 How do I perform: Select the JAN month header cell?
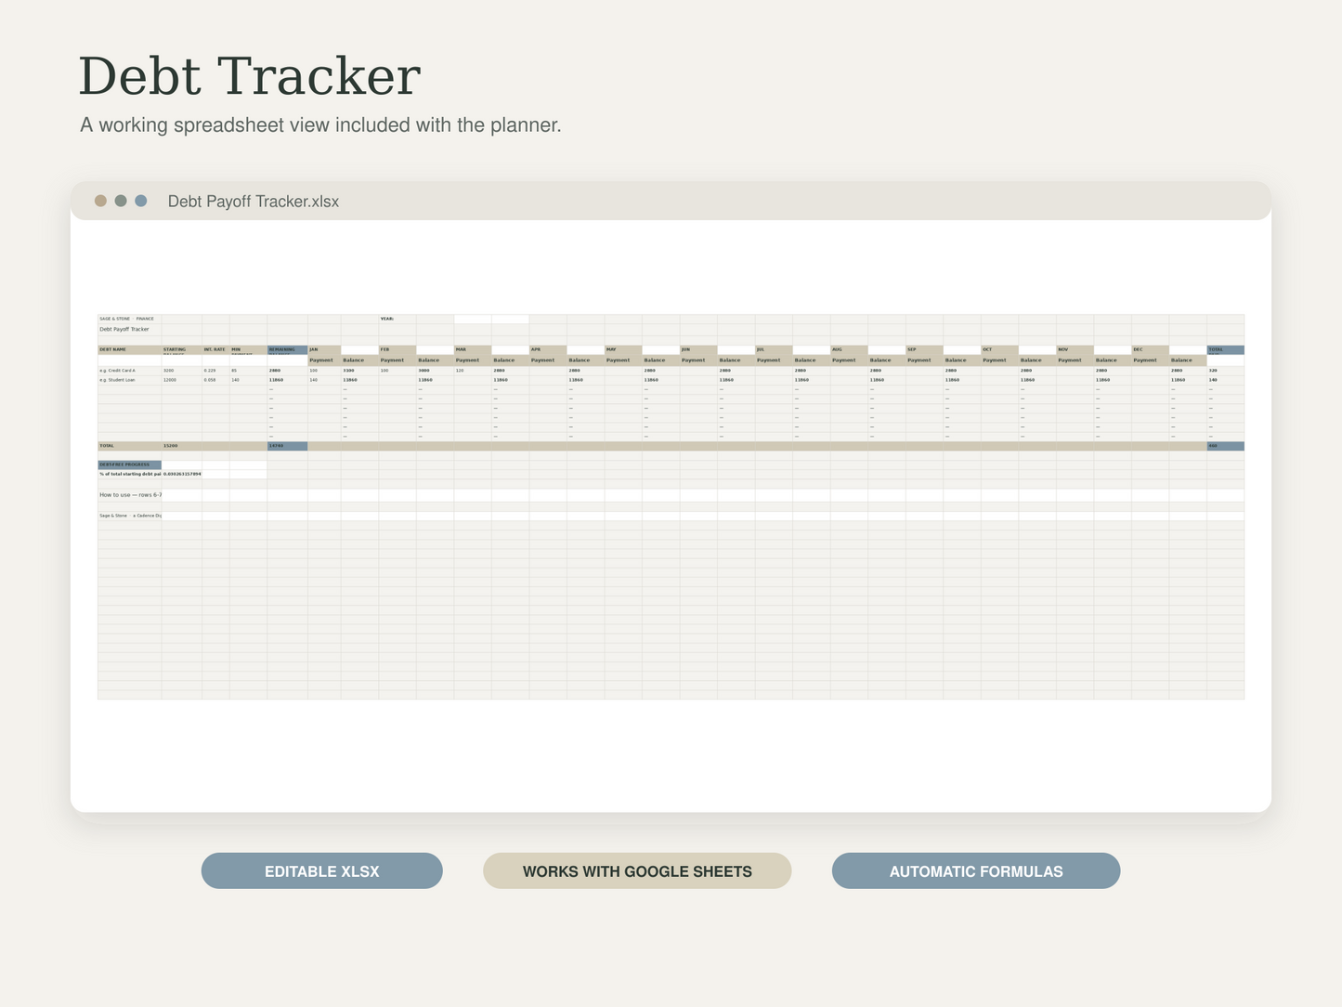click(x=324, y=350)
